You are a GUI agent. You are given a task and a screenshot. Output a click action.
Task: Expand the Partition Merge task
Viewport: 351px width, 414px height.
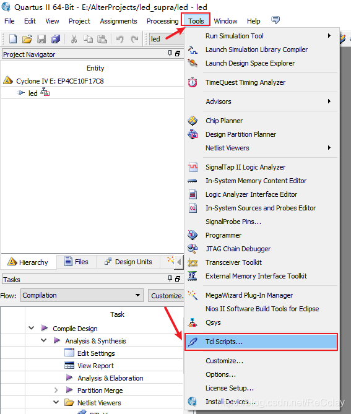(56, 390)
